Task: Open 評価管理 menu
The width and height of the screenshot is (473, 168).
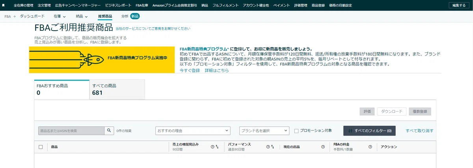Action: (x=301, y=6)
